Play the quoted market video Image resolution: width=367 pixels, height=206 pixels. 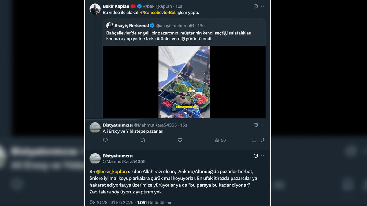pyautogui.click(x=184, y=82)
